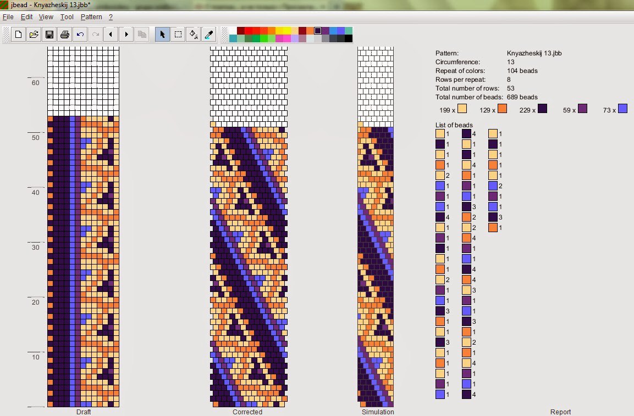Pick the eyedropper color picker tool
Screen dimensions: 634x416
pyautogui.click(x=208, y=35)
